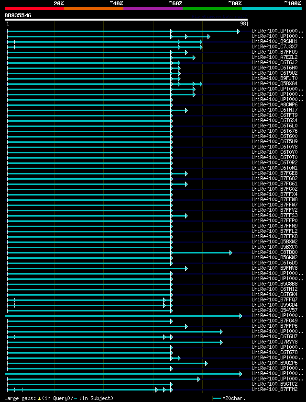
Task: Open hit UniRef100_C6T6H0
Action: click(x=274, y=68)
